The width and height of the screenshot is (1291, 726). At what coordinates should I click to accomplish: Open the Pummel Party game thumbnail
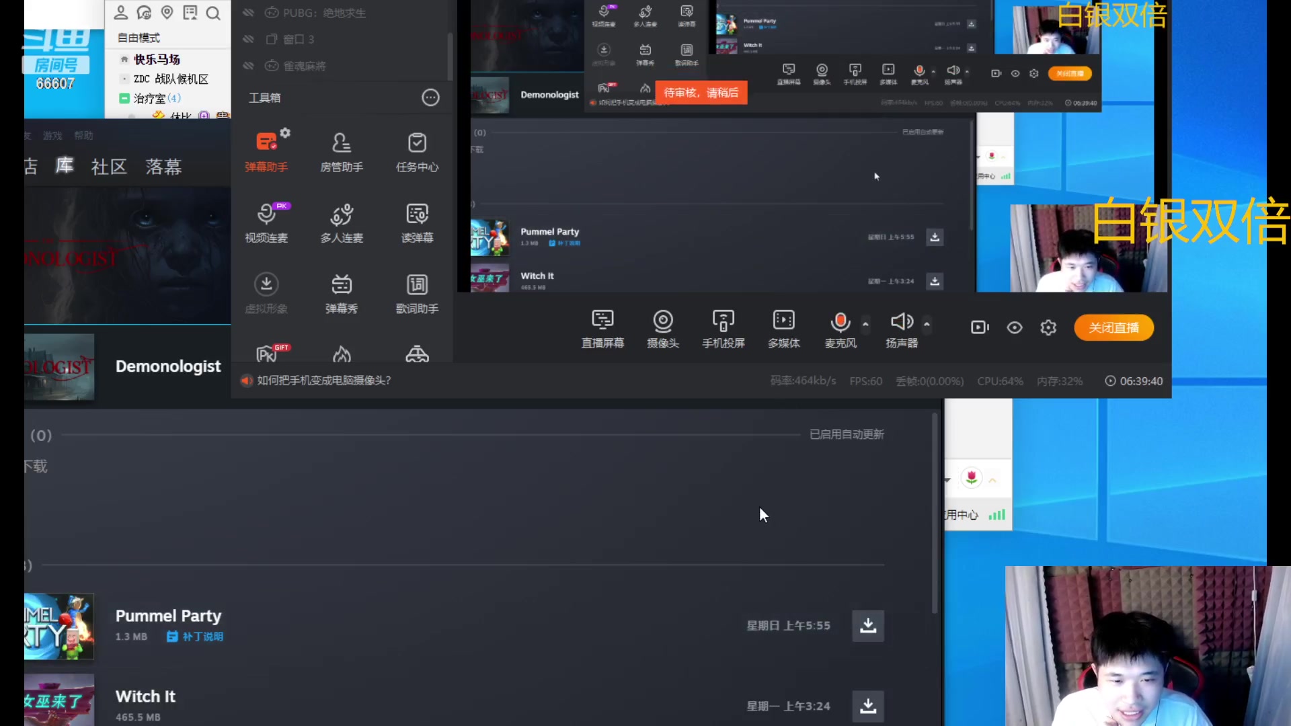coord(59,627)
